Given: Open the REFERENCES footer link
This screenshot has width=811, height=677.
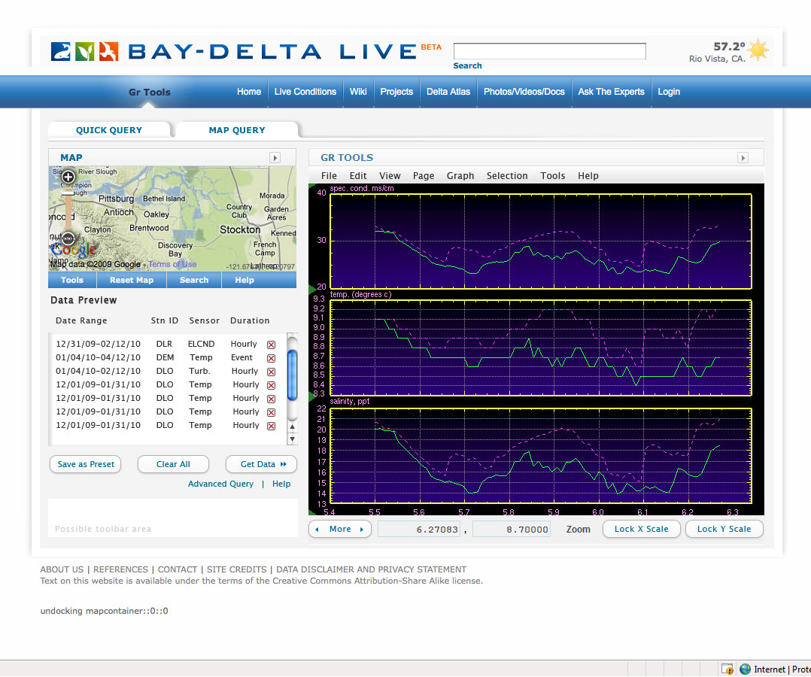Looking at the screenshot, I should 120,569.
